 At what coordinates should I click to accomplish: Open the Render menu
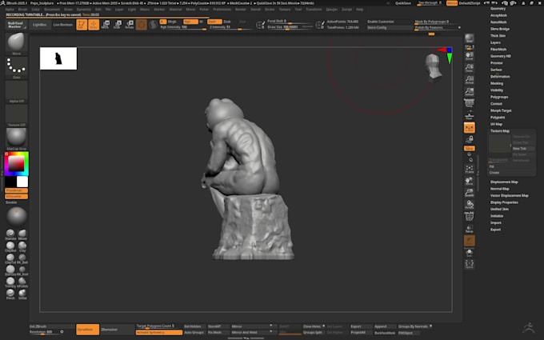click(x=241, y=10)
